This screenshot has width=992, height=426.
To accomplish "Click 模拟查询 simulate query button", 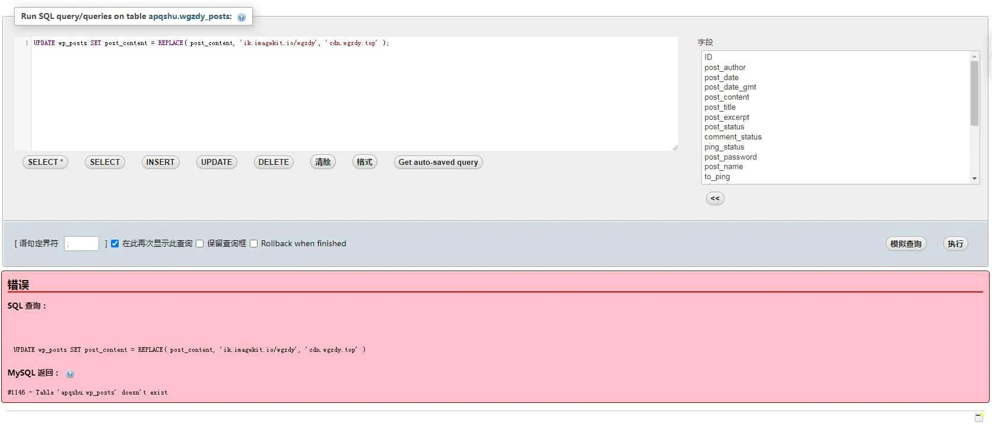I will 906,244.
